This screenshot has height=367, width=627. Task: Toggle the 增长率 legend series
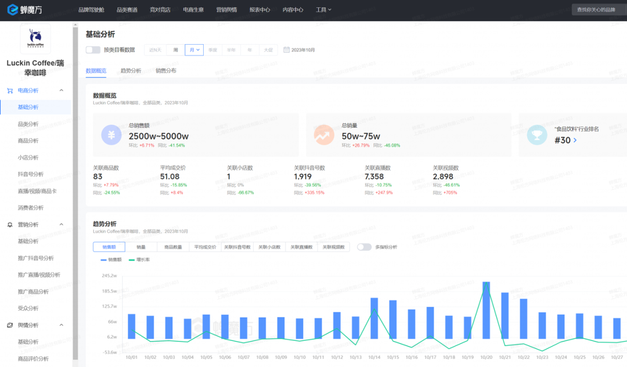pyautogui.click(x=139, y=260)
